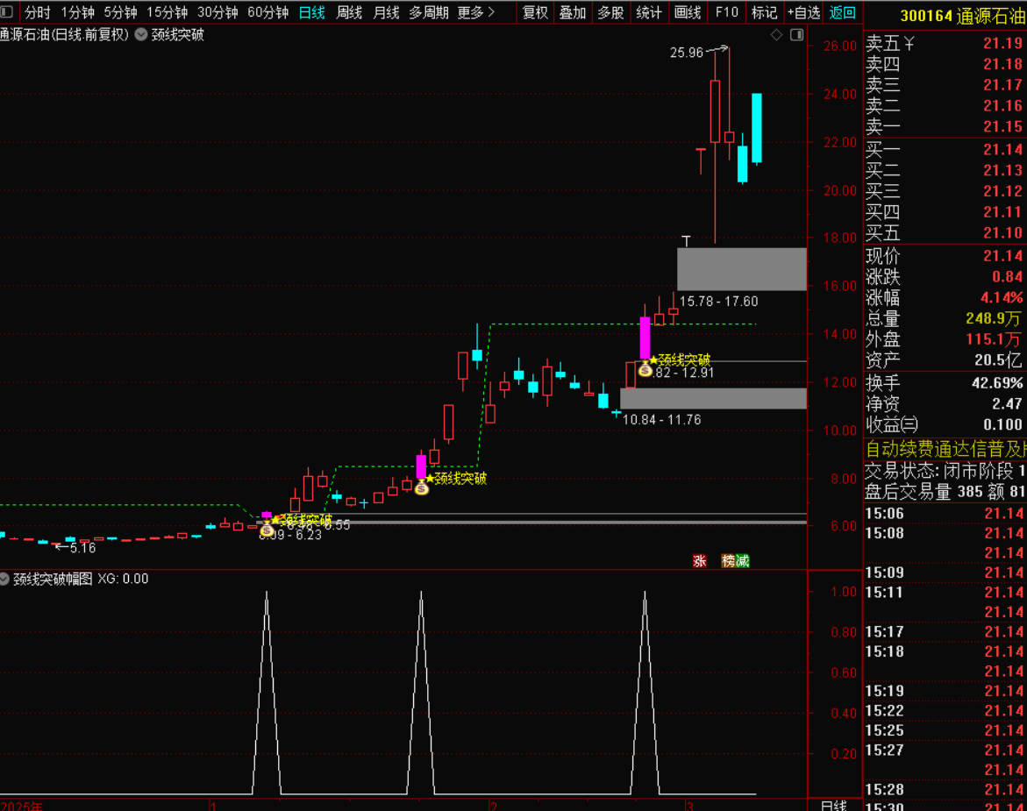
Task: Open the 颈线突破 main indicator dropdown
Action: [141, 35]
